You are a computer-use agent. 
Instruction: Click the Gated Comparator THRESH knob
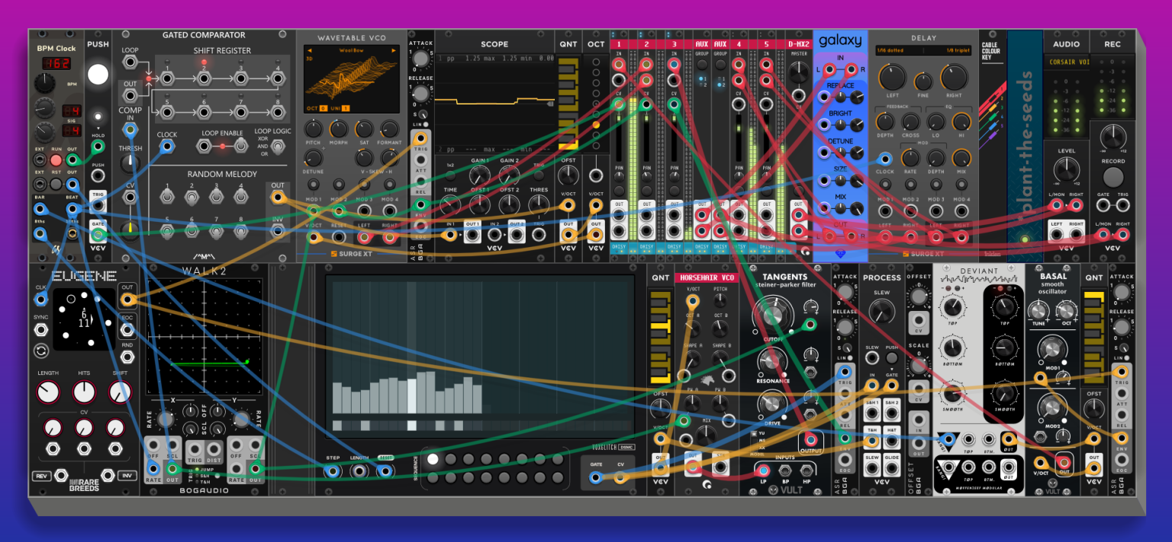point(130,162)
